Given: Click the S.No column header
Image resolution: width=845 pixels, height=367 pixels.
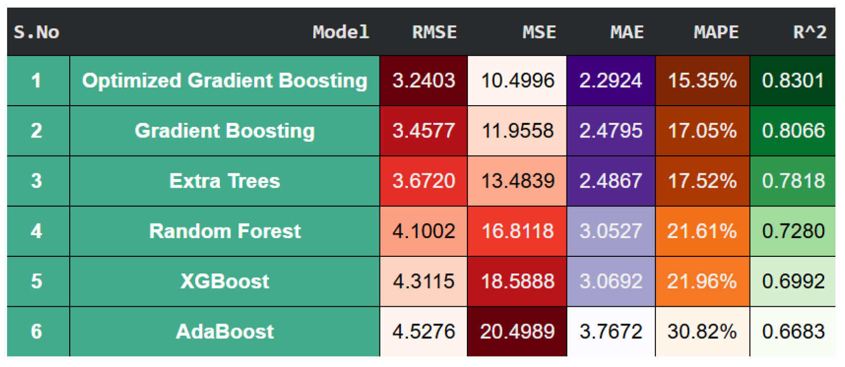Looking at the screenshot, I should [x=36, y=32].
